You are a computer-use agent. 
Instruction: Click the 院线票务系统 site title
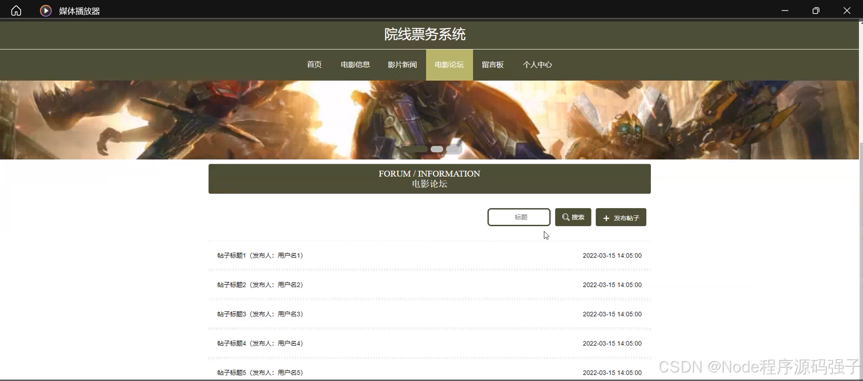(425, 34)
